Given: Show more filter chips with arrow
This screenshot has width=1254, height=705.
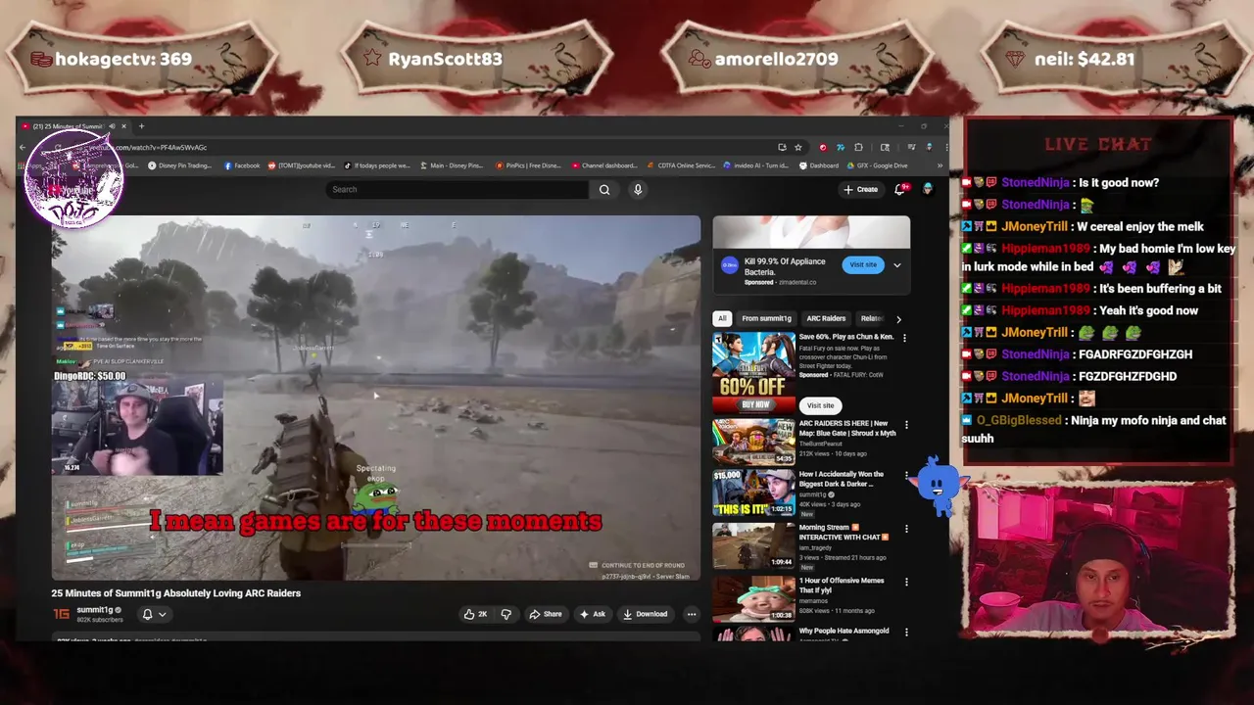Looking at the screenshot, I should (898, 318).
